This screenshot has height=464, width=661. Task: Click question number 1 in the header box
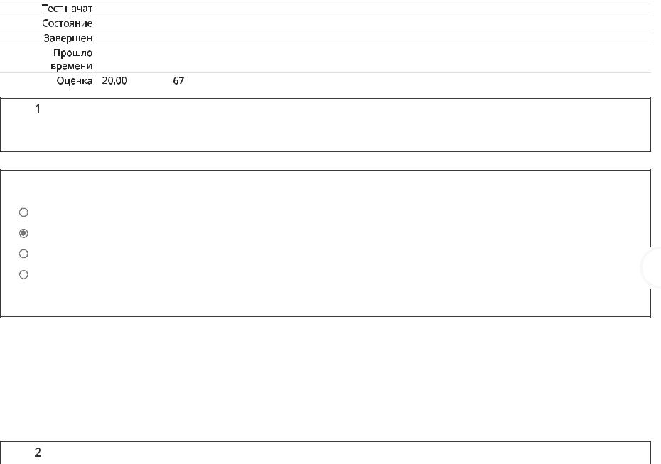click(x=38, y=109)
